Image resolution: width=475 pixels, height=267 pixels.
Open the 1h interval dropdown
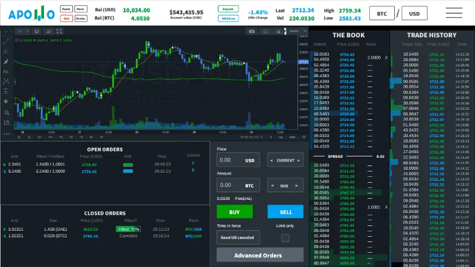tap(23, 31)
